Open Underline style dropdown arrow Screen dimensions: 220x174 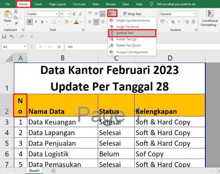pos(47,22)
